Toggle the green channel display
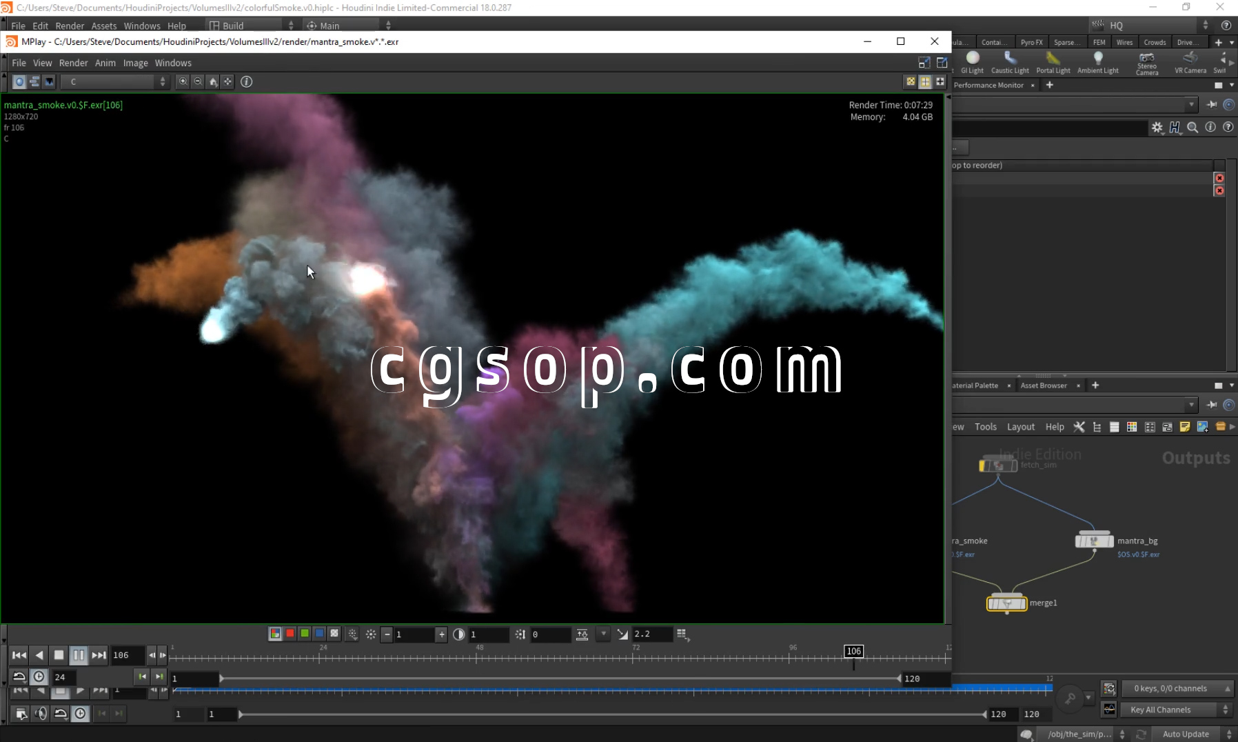 (x=305, y=634)
